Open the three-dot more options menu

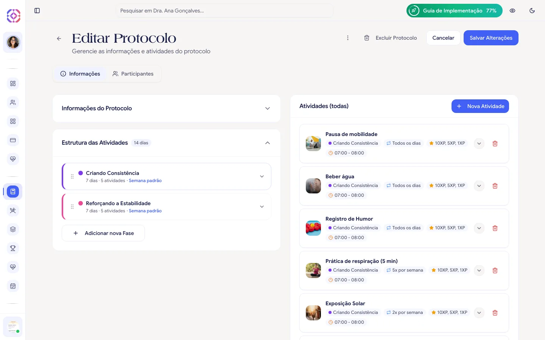point(348,38)
